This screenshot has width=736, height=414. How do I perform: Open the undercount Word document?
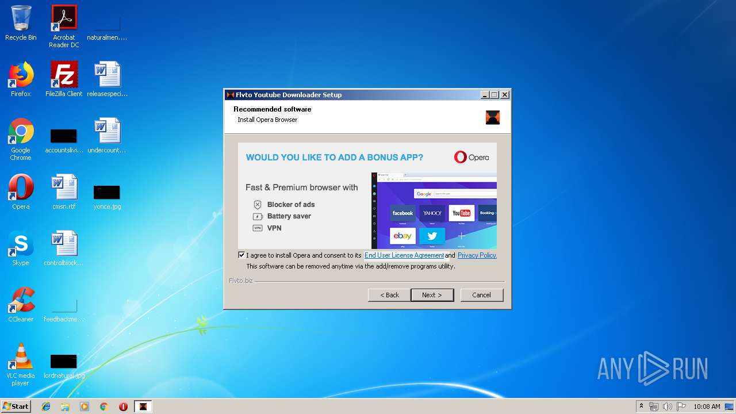(x=107, y=136)
